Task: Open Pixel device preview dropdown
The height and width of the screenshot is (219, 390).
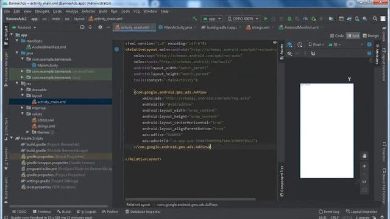Action: (x=316, y=44)
